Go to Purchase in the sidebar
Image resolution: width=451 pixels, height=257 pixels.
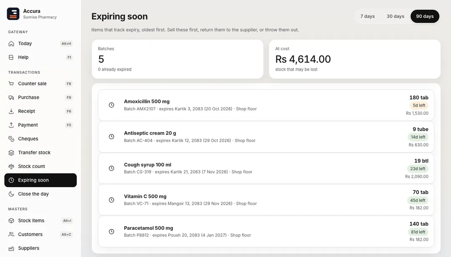(x=41, y=97)
